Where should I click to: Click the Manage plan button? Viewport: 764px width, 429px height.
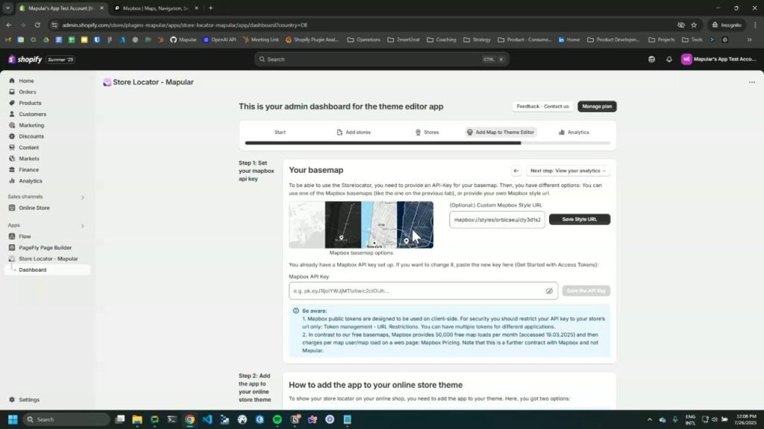click(597, 107)
